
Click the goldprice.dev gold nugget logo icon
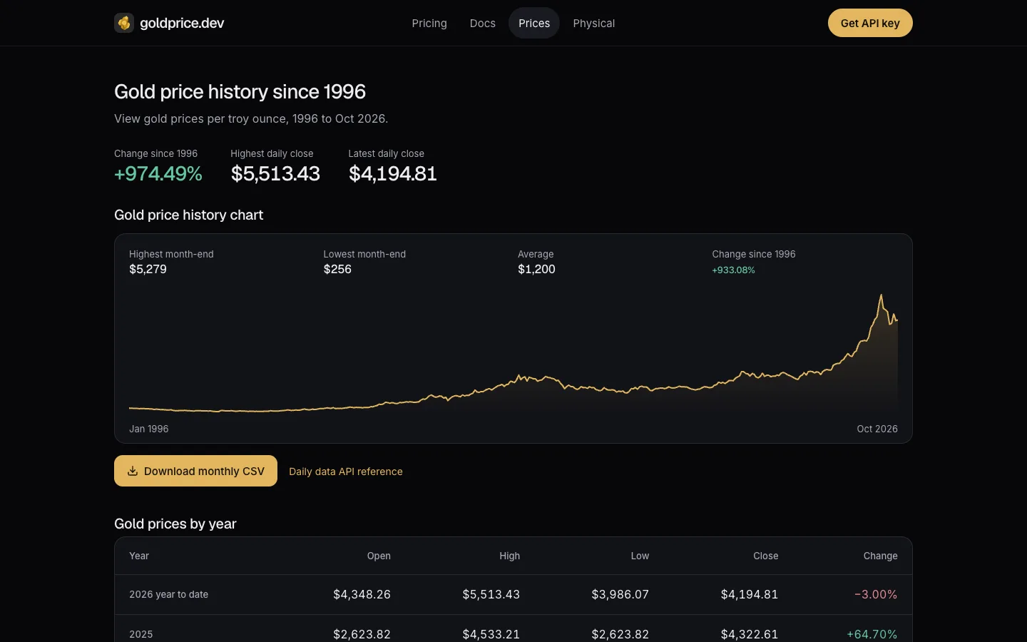click(x=124, y=23)
